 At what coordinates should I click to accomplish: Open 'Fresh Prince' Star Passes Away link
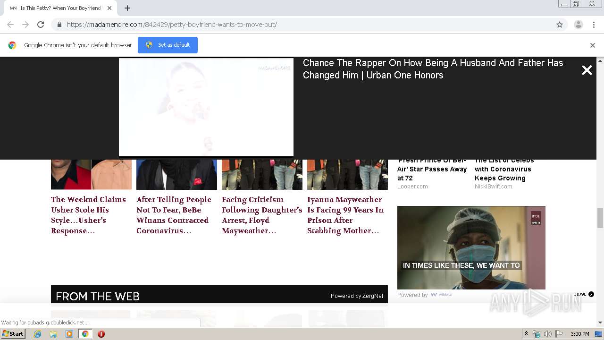tap(432, 170)
